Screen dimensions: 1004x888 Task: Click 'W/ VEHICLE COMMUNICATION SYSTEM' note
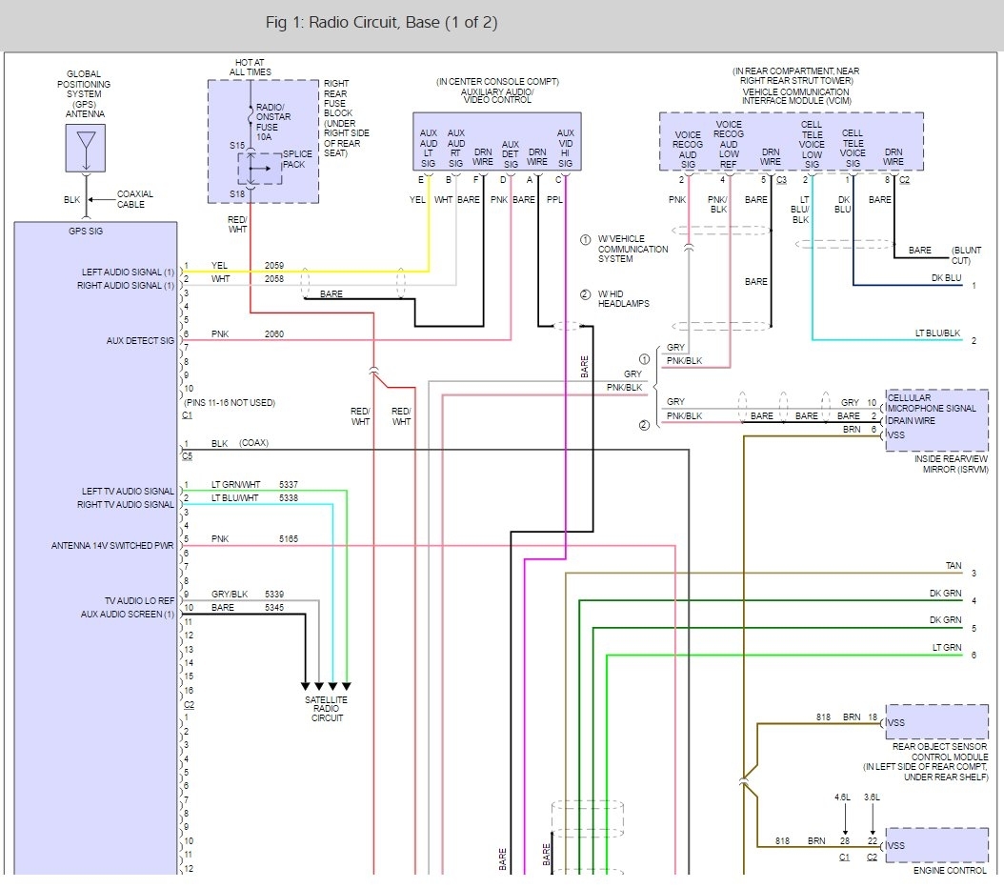coord(633,249)
